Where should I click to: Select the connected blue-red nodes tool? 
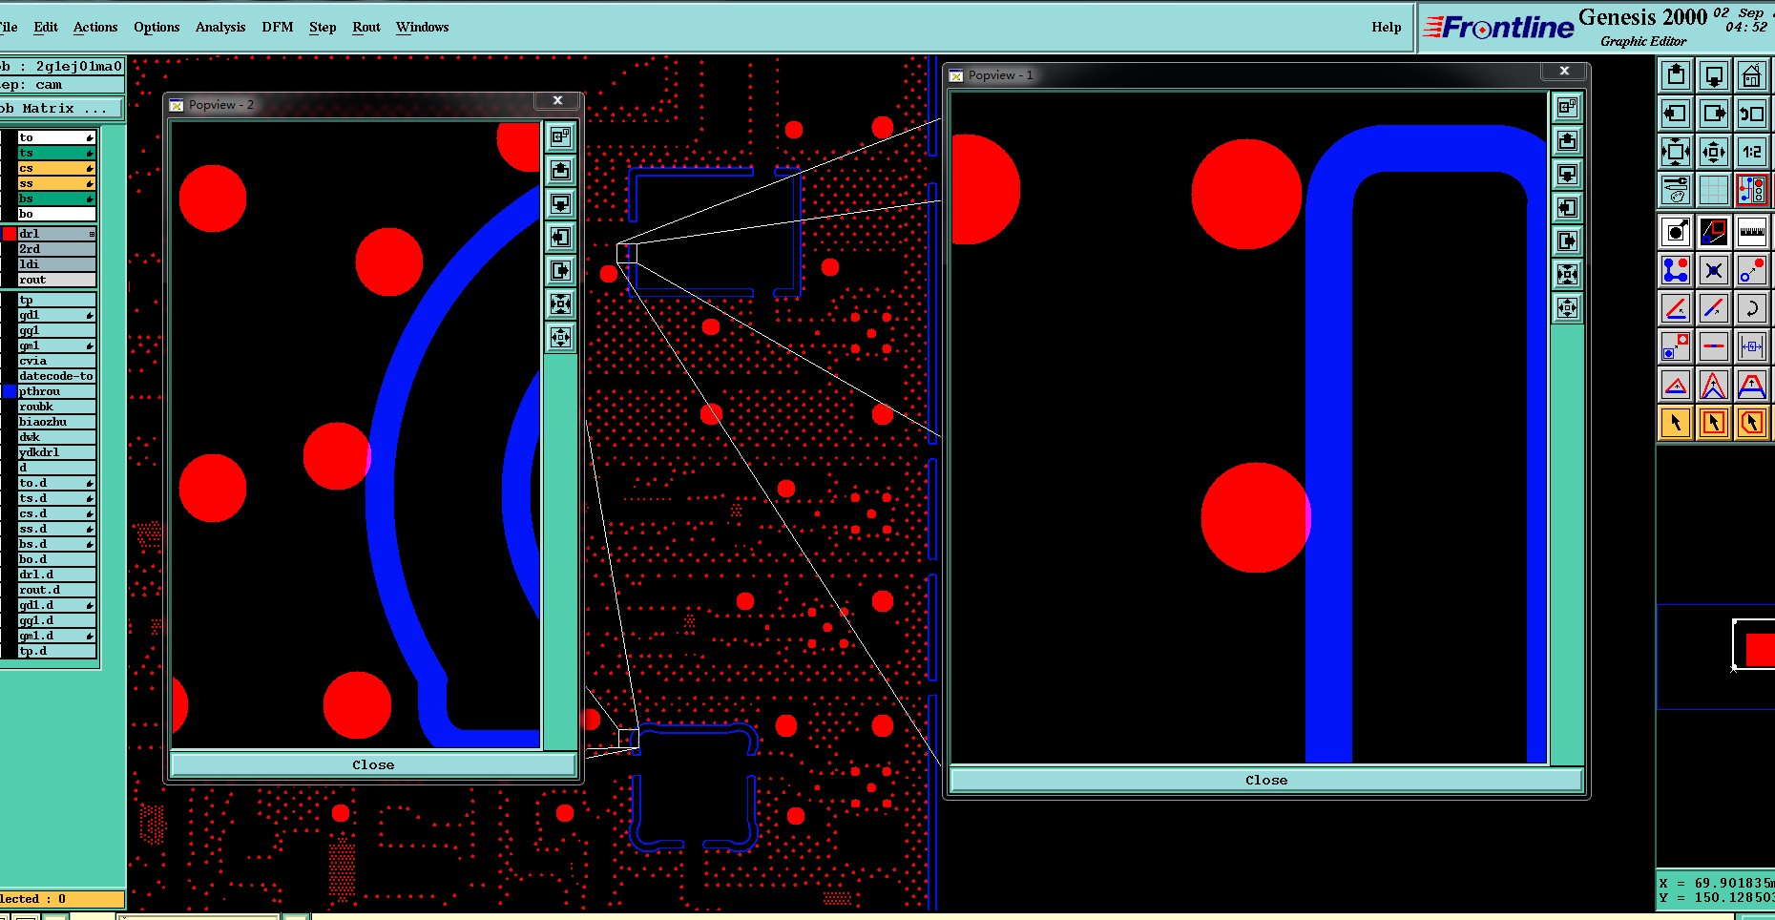[x=1676, y=270]
